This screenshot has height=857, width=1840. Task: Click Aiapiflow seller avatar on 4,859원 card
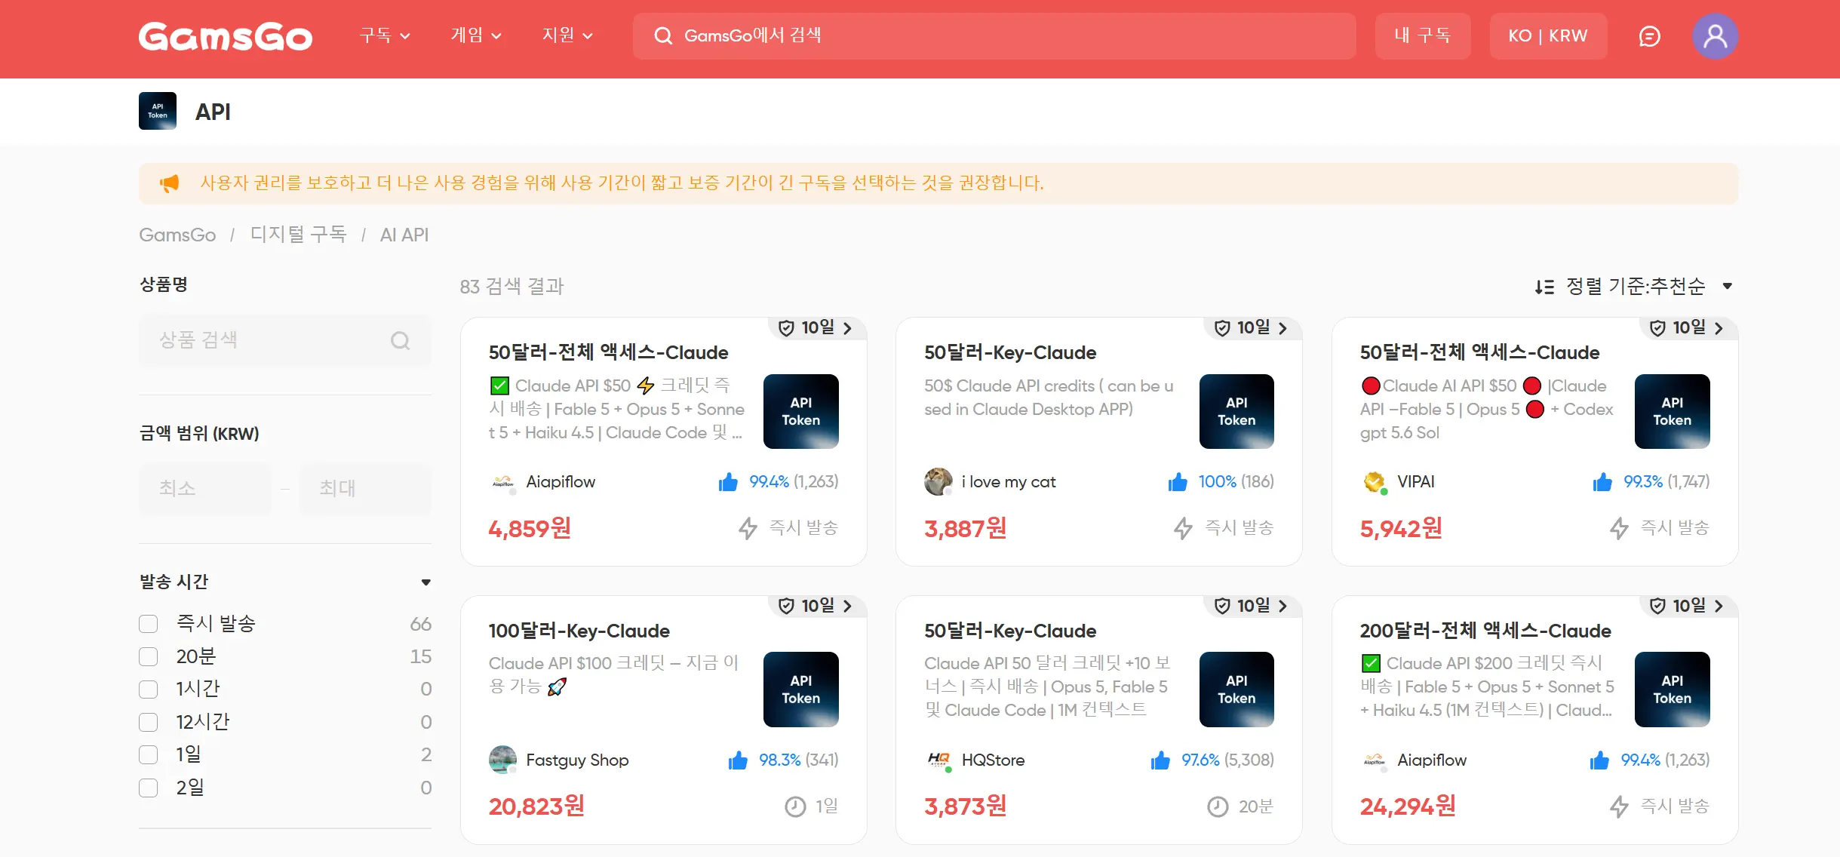point(503,481)
